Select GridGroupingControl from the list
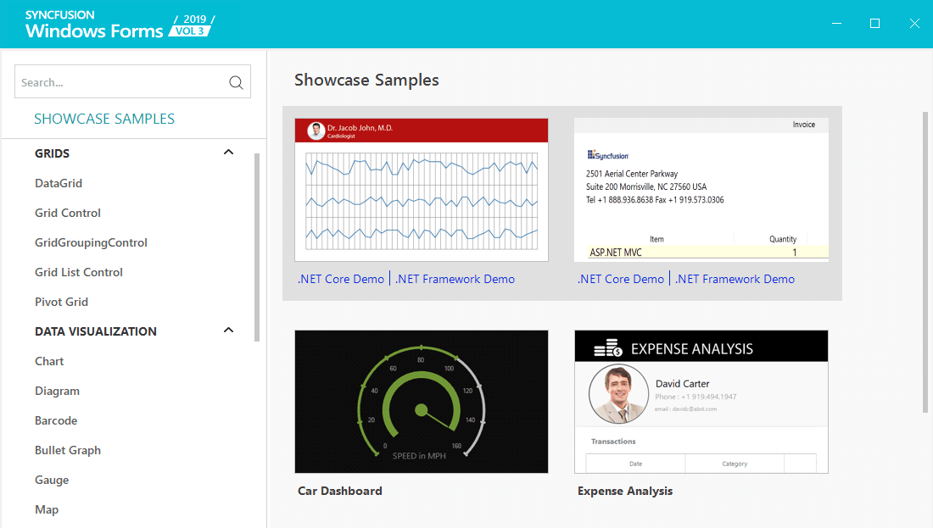The height and width of the screenshot is (528, 933). [x=91, y=242]
